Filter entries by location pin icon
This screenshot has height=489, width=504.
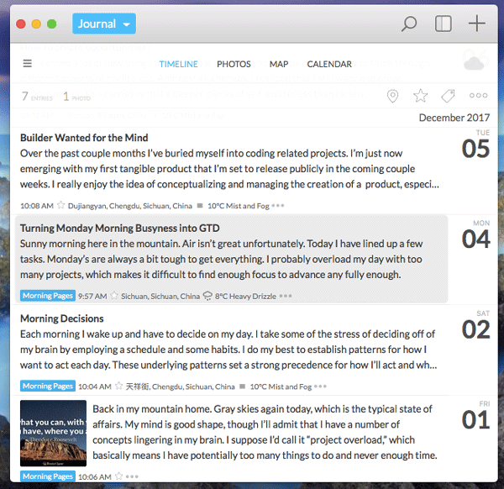click(x=392, y=97)
